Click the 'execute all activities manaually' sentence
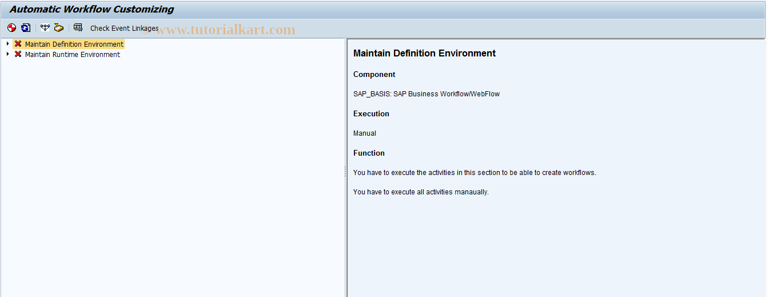 pos(421,192)
